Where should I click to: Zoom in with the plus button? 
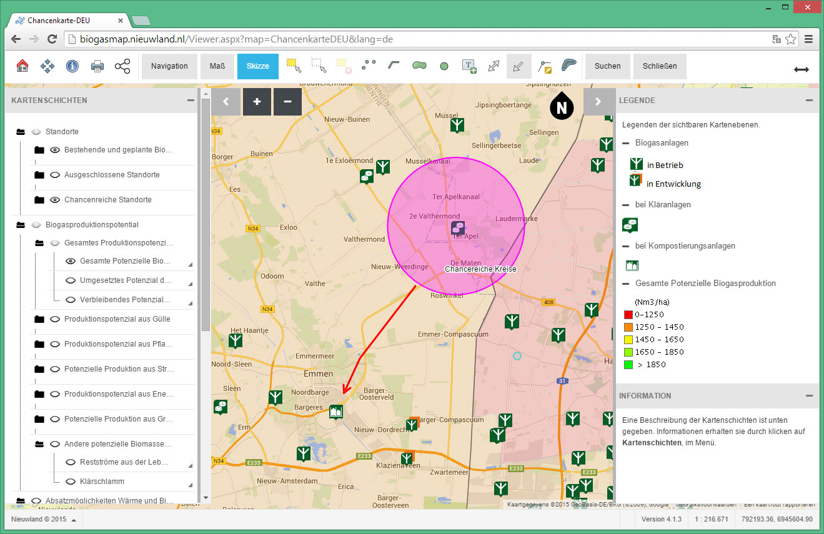(257, 102)
